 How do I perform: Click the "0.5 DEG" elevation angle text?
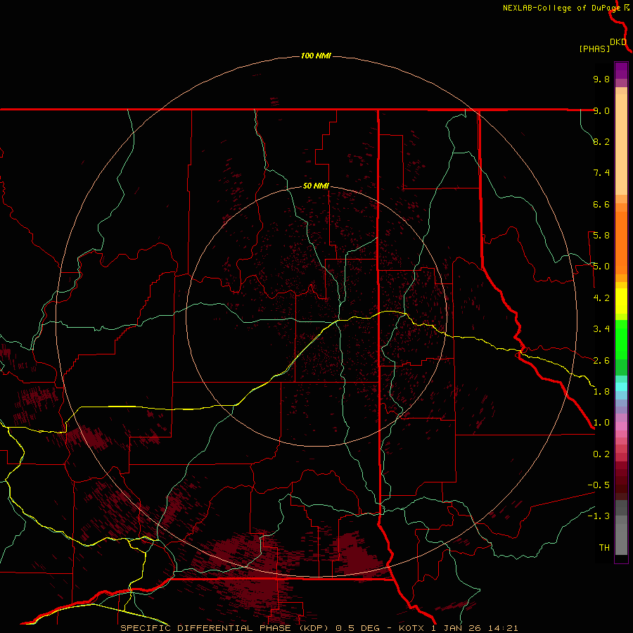358,628
